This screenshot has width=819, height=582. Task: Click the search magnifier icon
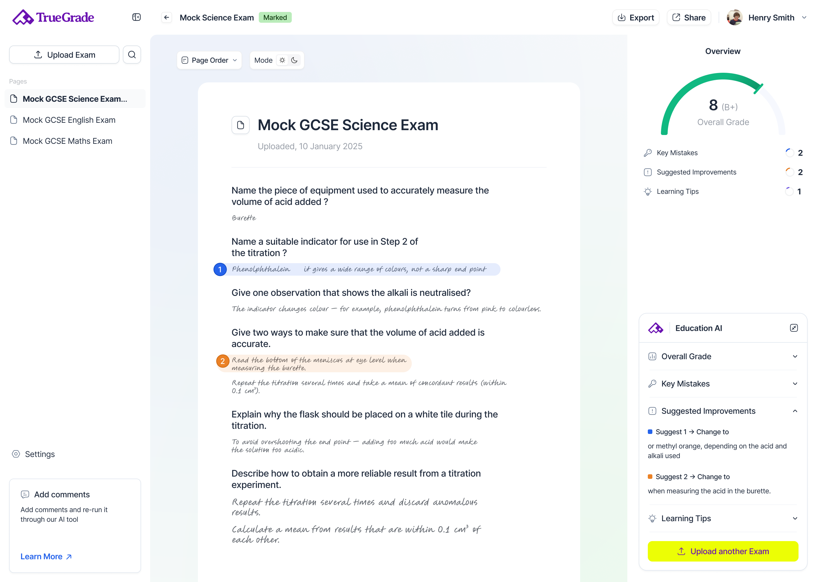(x=132, y=55)
